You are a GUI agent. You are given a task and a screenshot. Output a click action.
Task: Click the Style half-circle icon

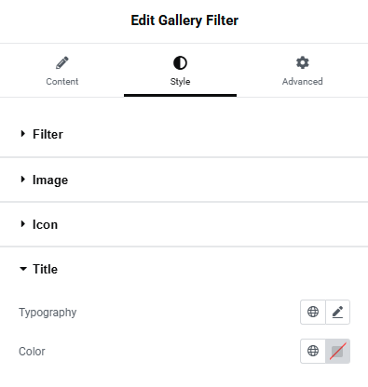[x=180, y=63]
